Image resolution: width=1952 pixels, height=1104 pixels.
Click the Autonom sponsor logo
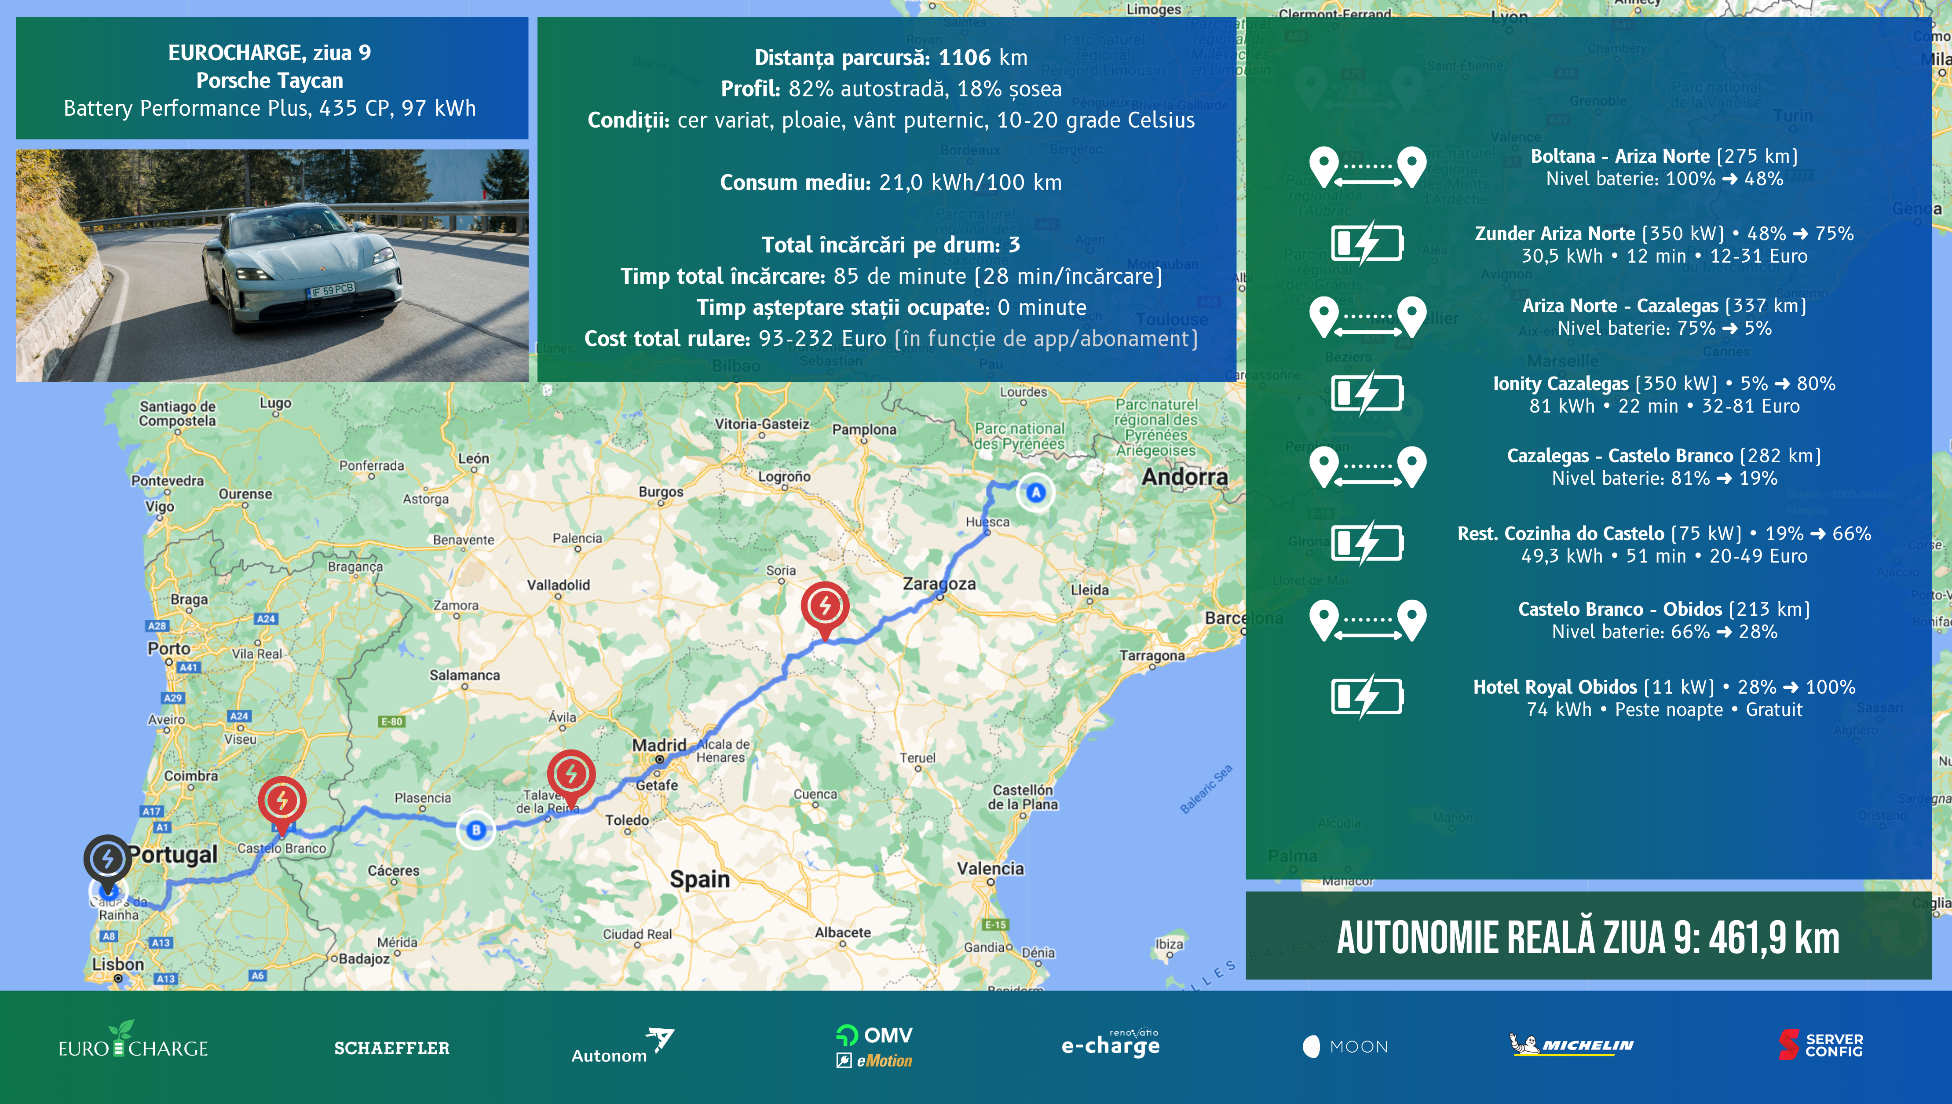click(622, 1046)
